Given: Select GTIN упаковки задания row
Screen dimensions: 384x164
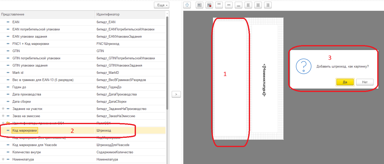Looking at the screenshot, I should click(83, 65).
